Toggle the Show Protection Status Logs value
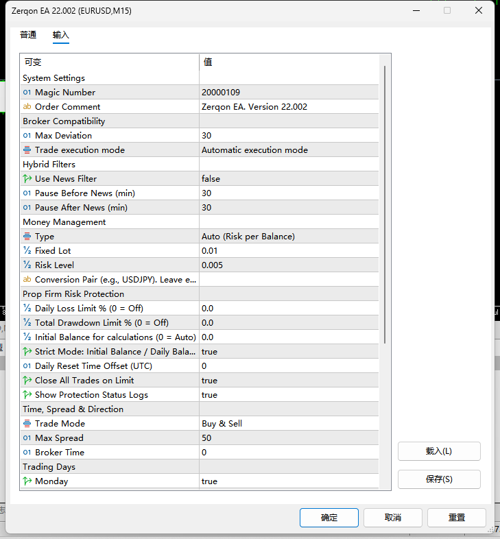Screen dimensions: 500x539 pos(289,395)
